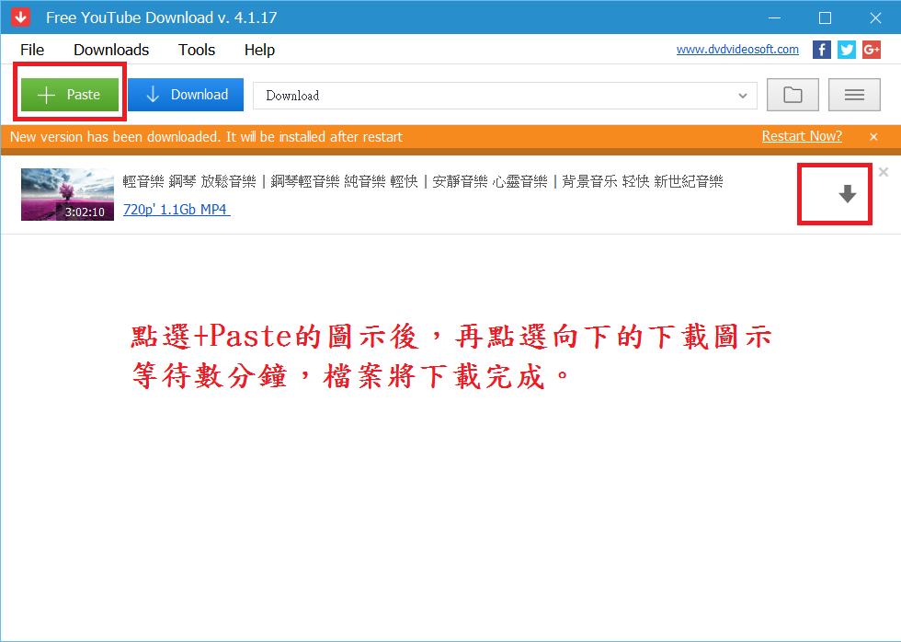Close the Free YouTube Download window
The image size is (901, 642).
(875, 17)
